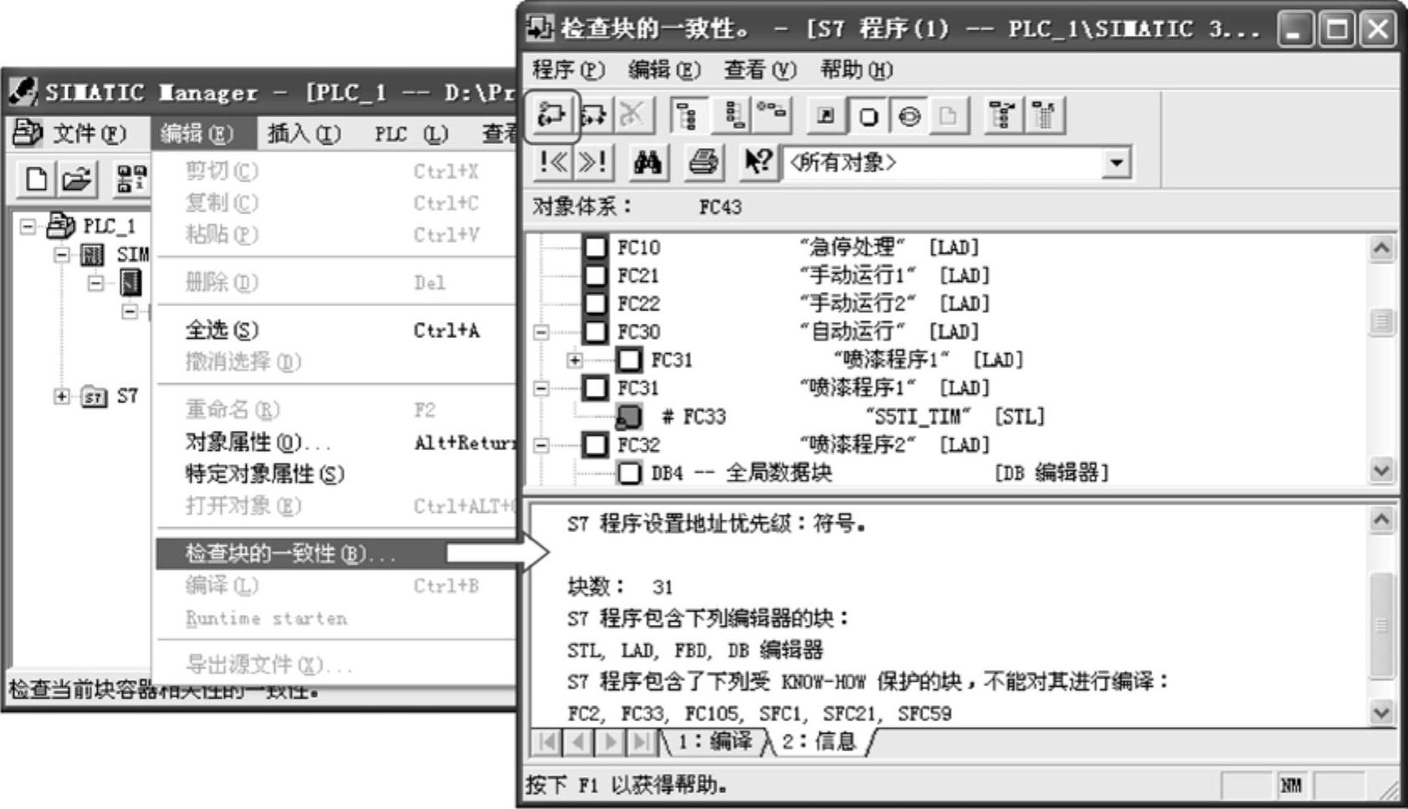Click the shaded status box beside FC33
Viewport: 1408px width, 809px height.
[629, 417]
